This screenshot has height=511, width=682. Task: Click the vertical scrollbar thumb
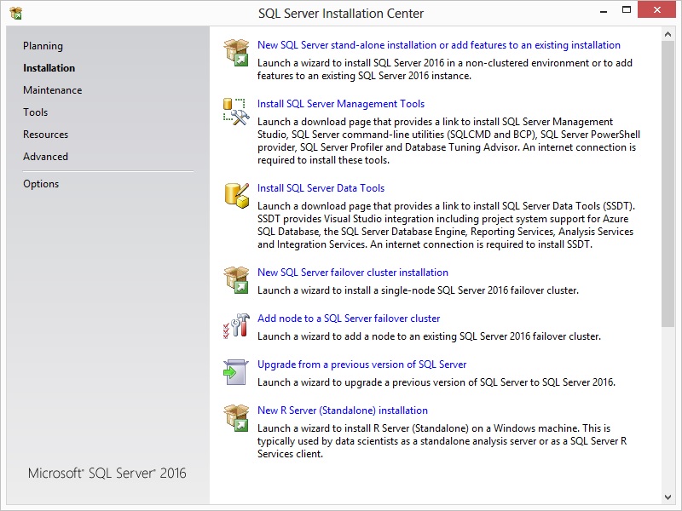pos(668,184)
